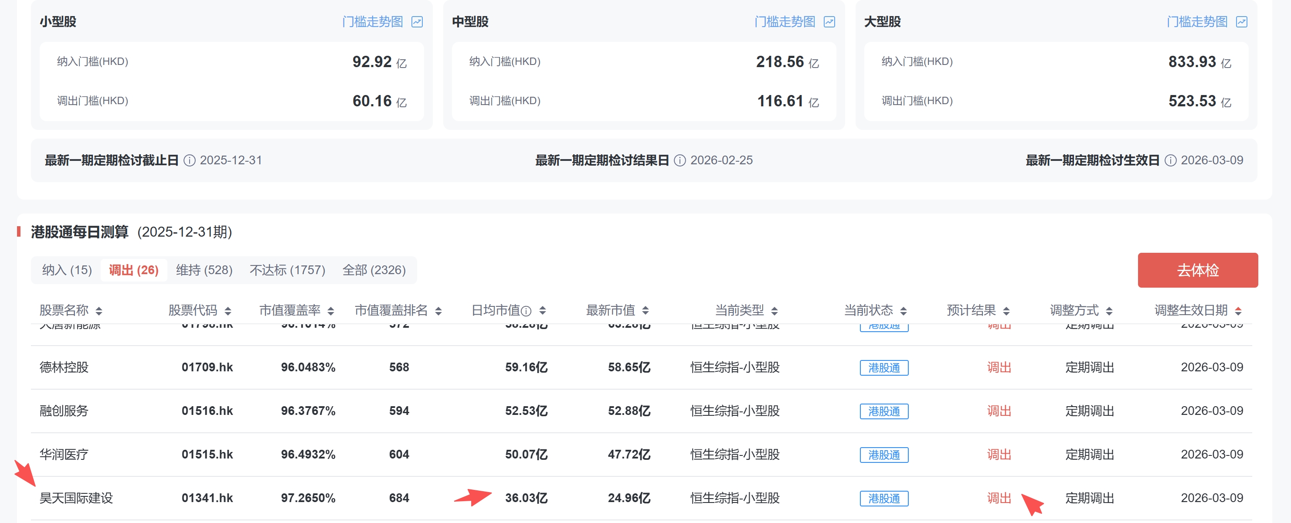Open mid-cap 门槛走势图 link text
The height and width of the screenshot is (523, 1291).
pyautogui.click(x=785, y=22)
